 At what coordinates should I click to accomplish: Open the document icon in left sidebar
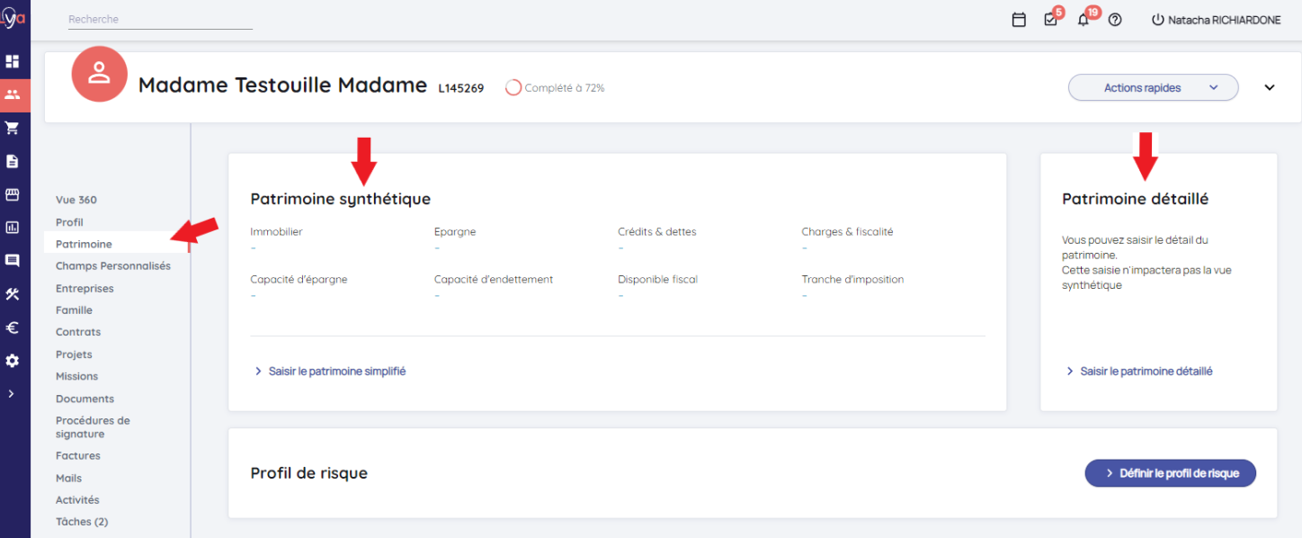coord(13,161)
